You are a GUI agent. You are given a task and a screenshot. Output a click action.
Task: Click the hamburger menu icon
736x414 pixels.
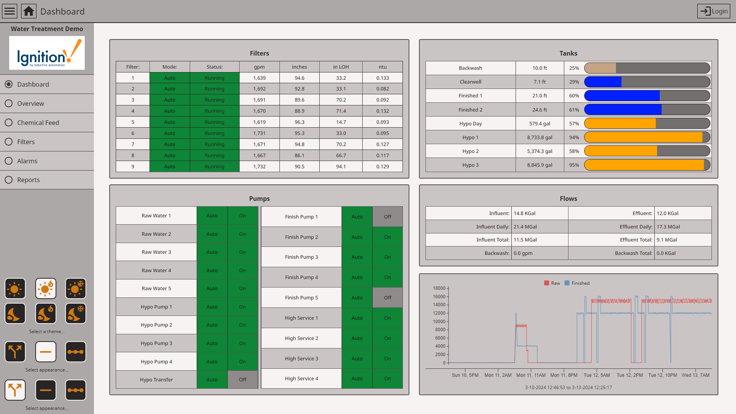(x=9, y=11)
